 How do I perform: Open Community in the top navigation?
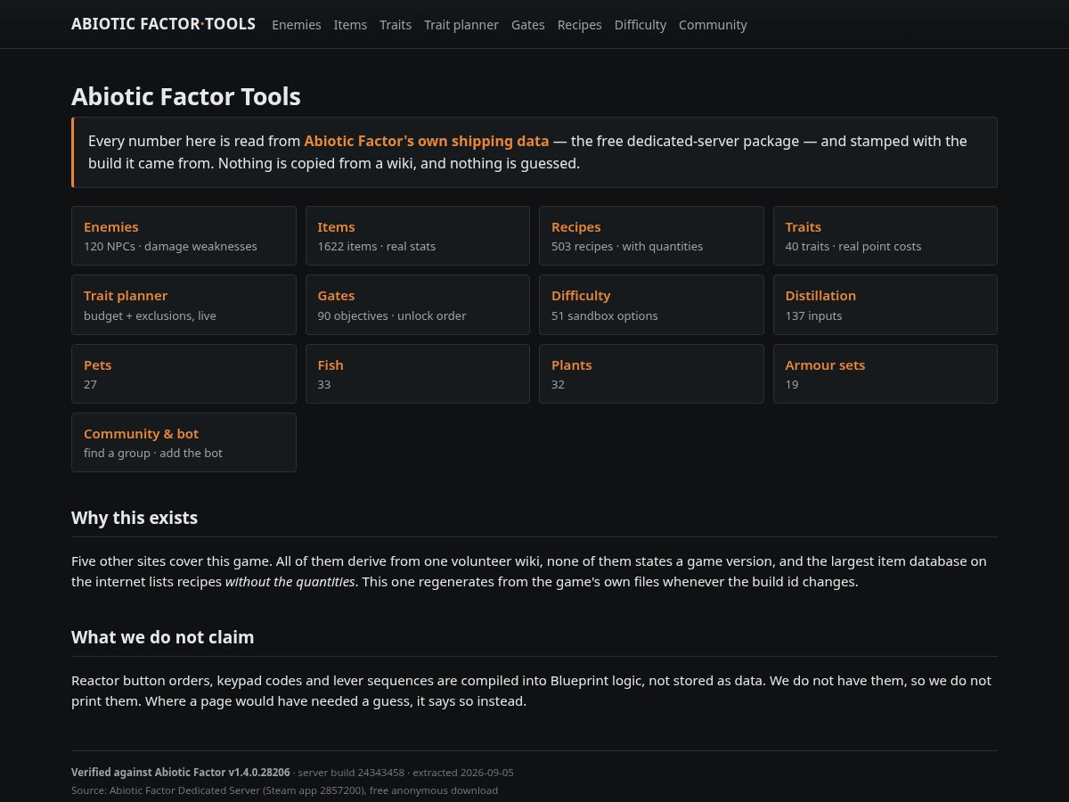[x=713, y=25]
